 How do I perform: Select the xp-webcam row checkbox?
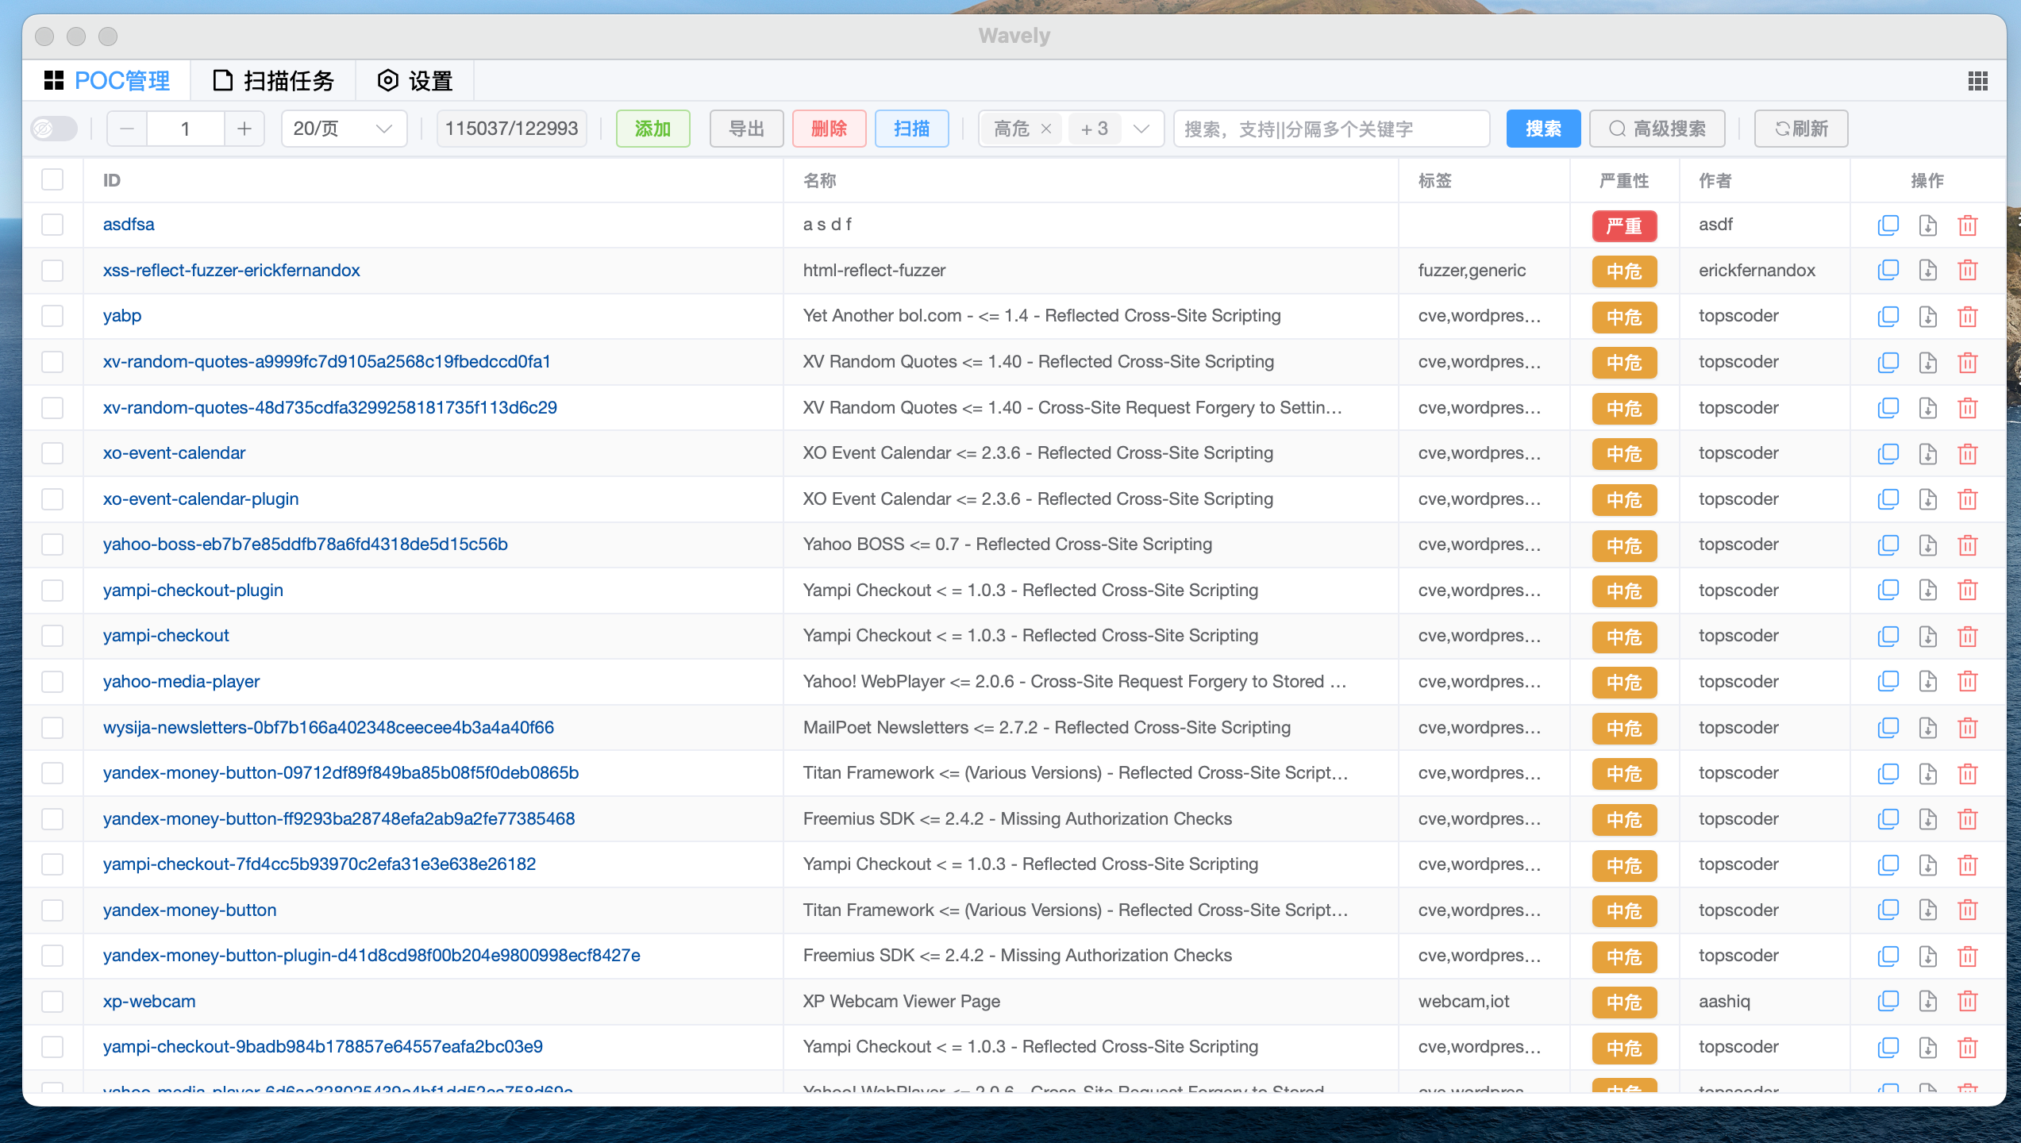coord(52,1002)
